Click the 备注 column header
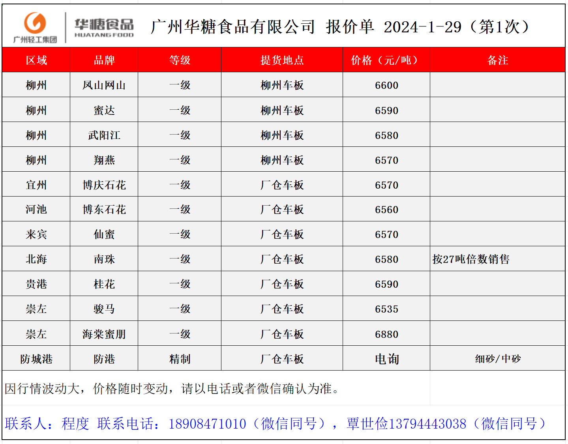The height and width of the screenshot is (444, 568). (497, 60)
